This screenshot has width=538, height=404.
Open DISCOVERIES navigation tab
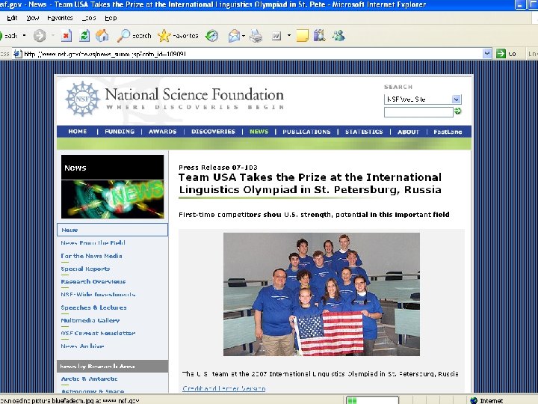click(213, 132)
